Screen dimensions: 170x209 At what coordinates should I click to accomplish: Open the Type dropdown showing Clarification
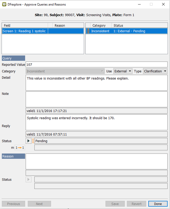155,71
